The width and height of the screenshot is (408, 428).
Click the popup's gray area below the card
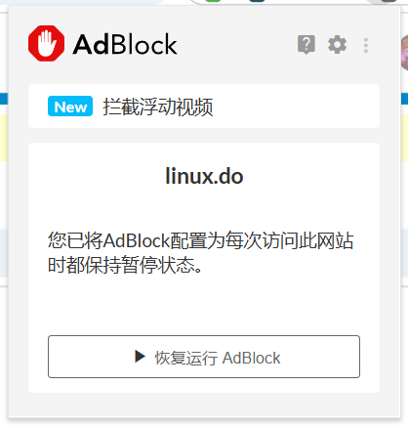[204, 405]
